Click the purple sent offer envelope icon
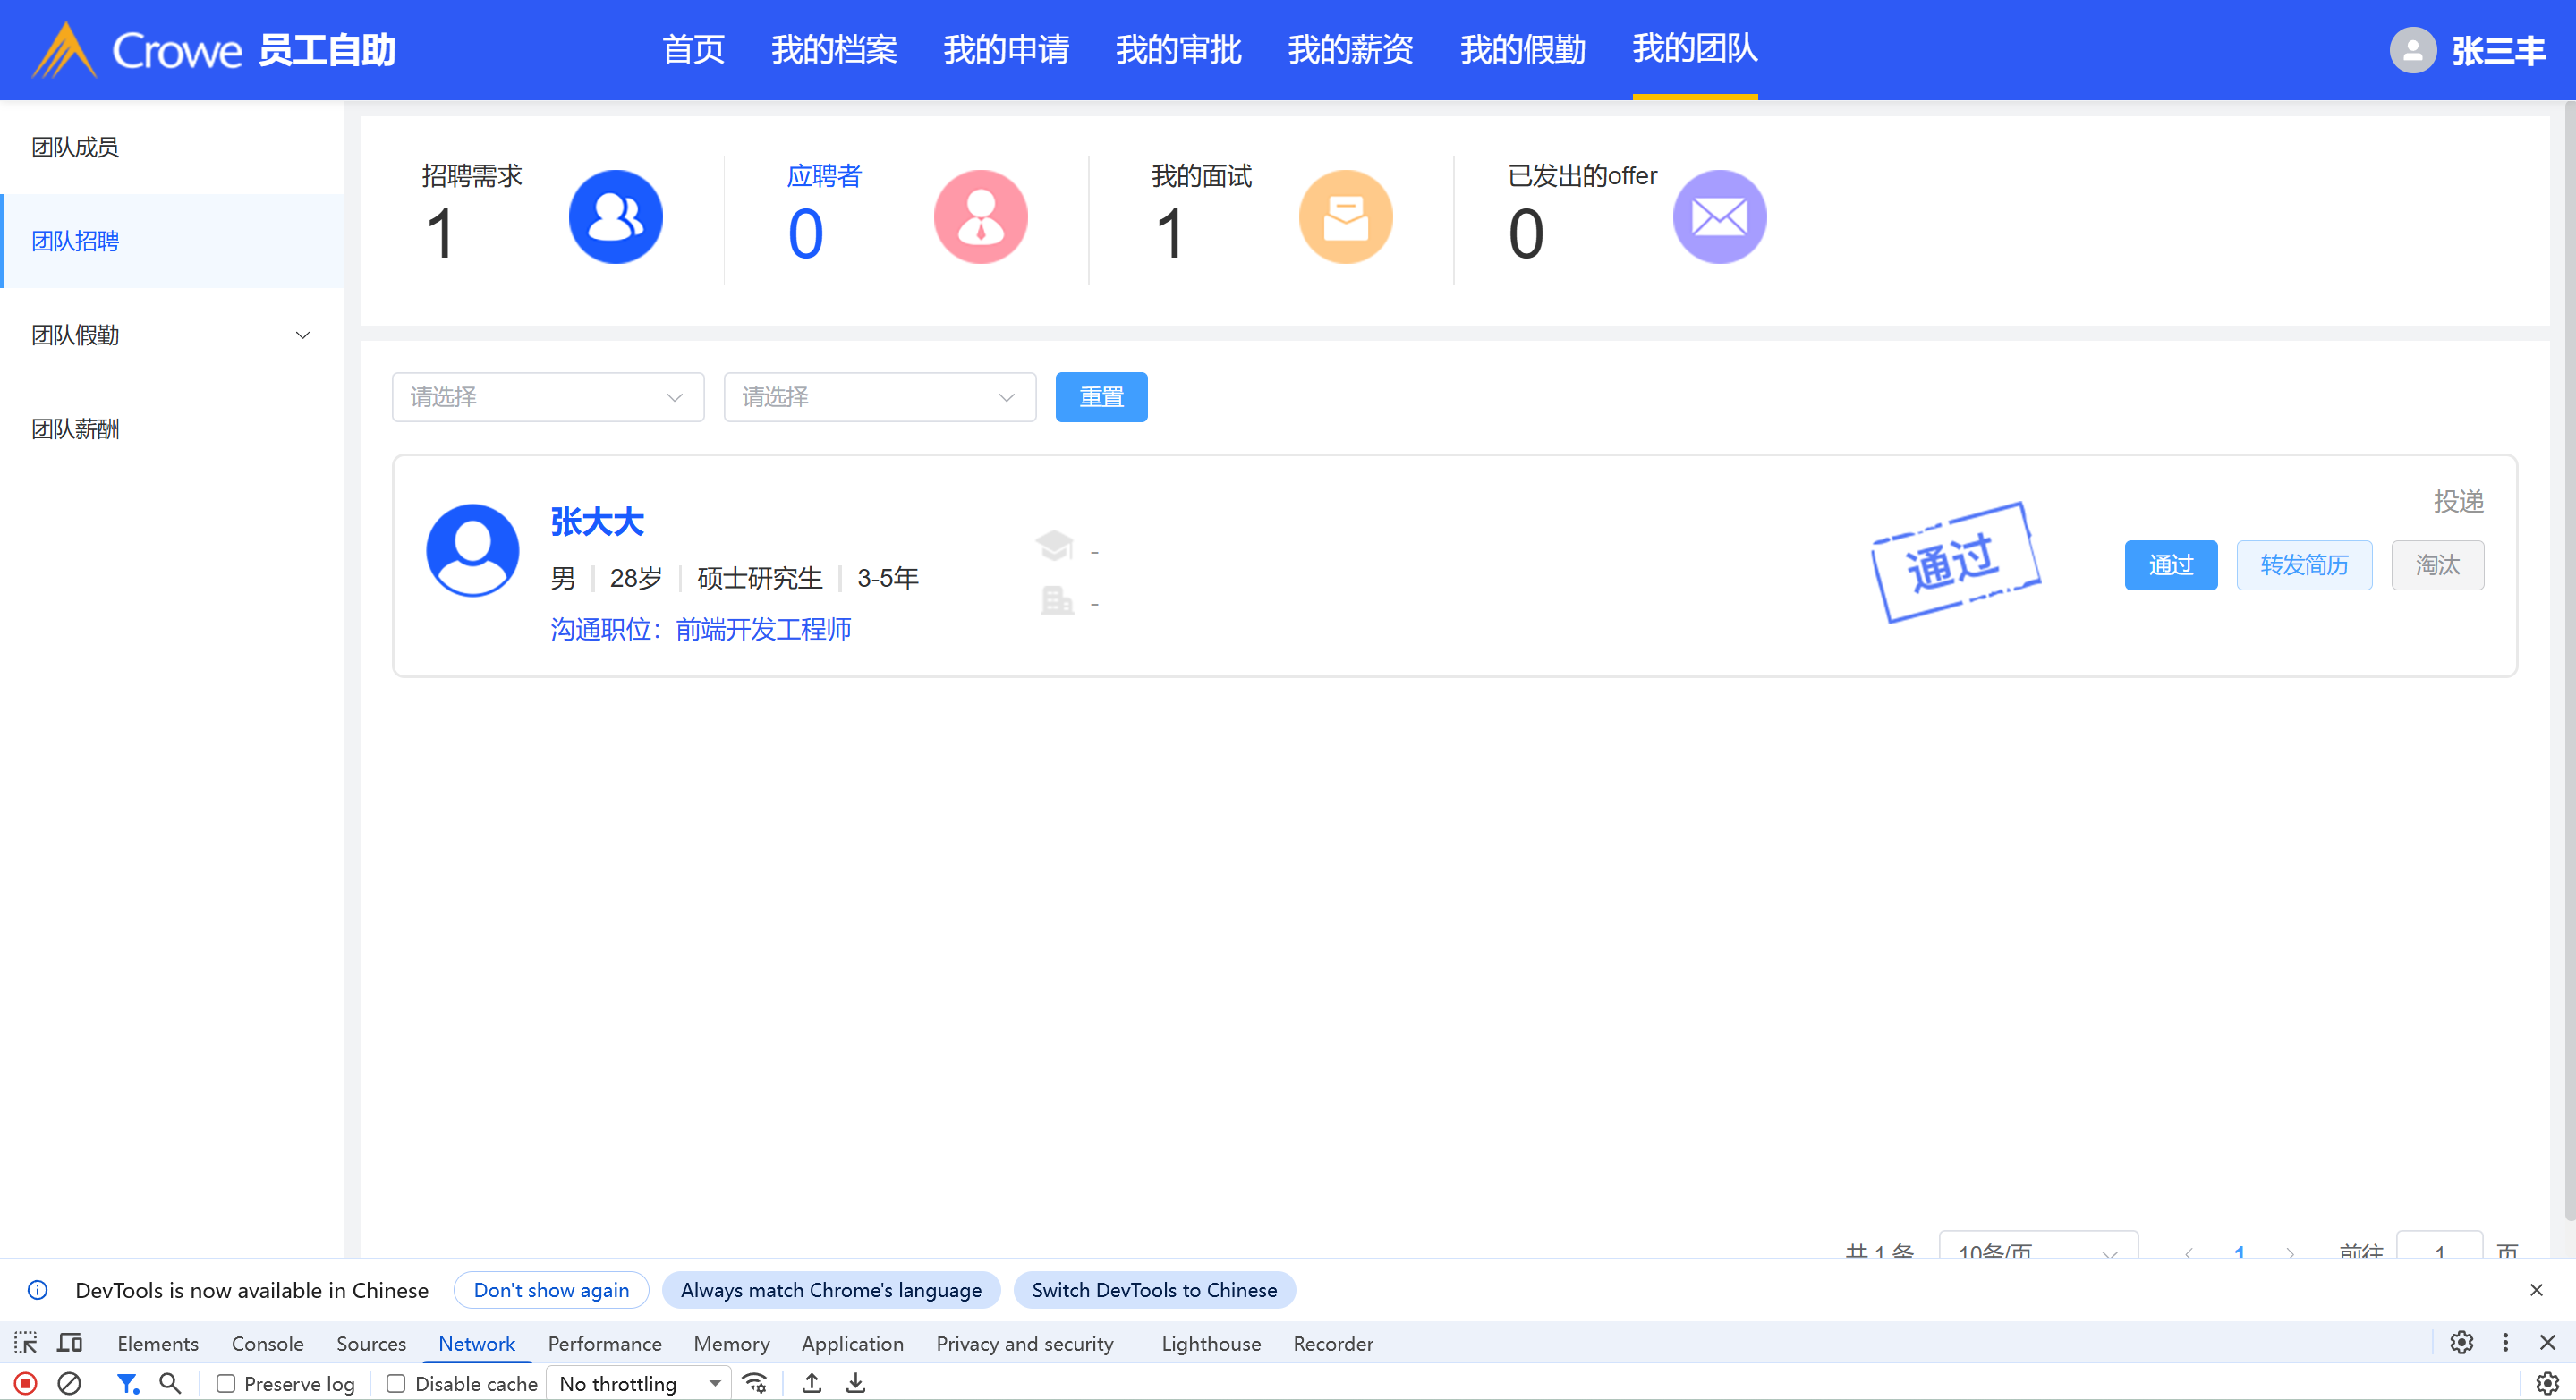The width and height of the screenshot is (2576, 1400). point(1719,217)
